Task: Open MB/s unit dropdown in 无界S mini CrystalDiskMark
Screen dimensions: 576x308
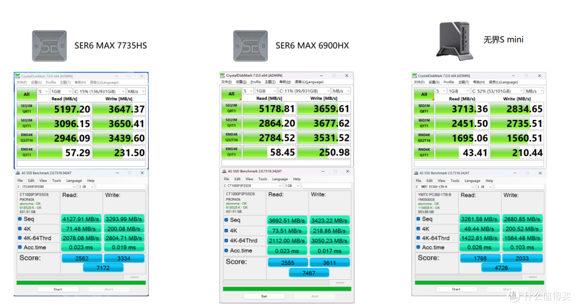Action: (x=534, y=91)
